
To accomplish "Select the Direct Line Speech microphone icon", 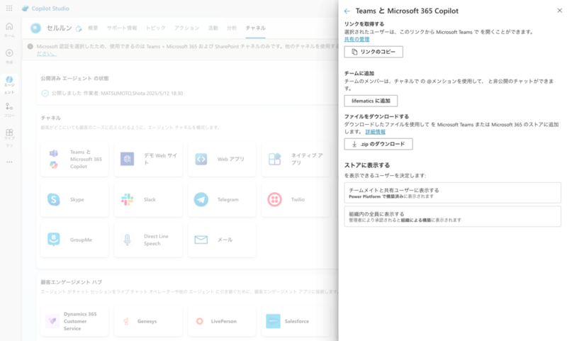I will pos(127,240).
